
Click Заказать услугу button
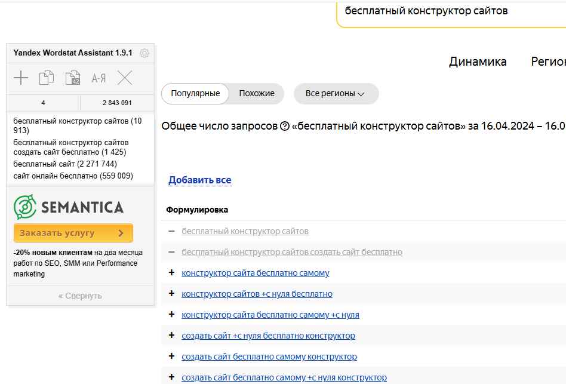pyautogui.click(x=73, y=233)
